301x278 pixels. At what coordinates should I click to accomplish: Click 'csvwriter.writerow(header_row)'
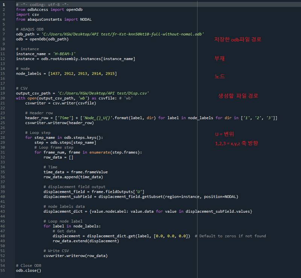59,123
